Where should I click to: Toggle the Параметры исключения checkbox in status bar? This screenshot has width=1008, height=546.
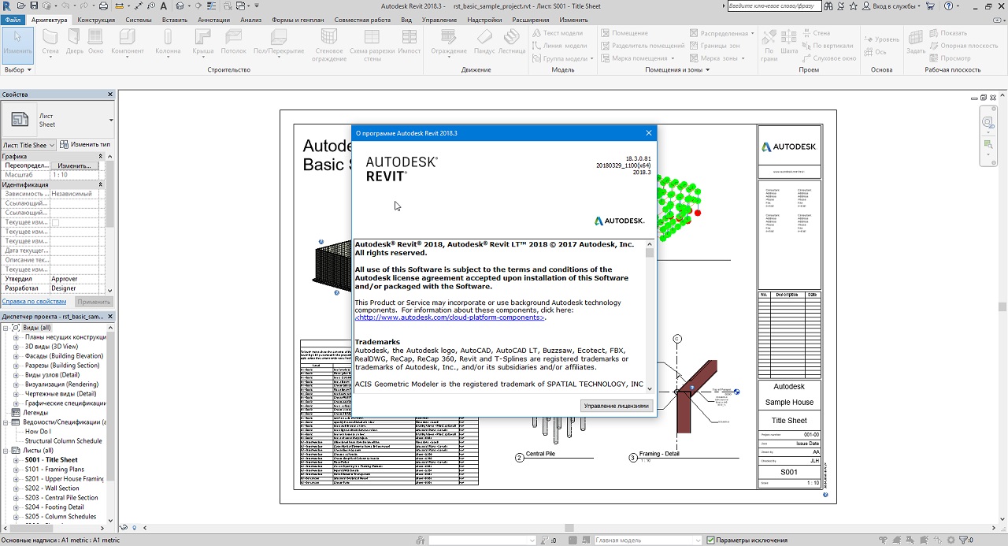(711, 540)
